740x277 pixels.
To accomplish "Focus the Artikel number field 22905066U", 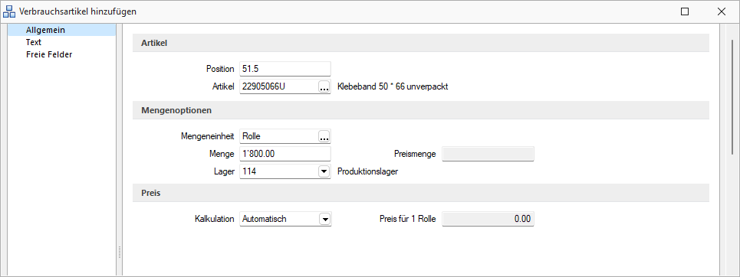I will 278,86.
